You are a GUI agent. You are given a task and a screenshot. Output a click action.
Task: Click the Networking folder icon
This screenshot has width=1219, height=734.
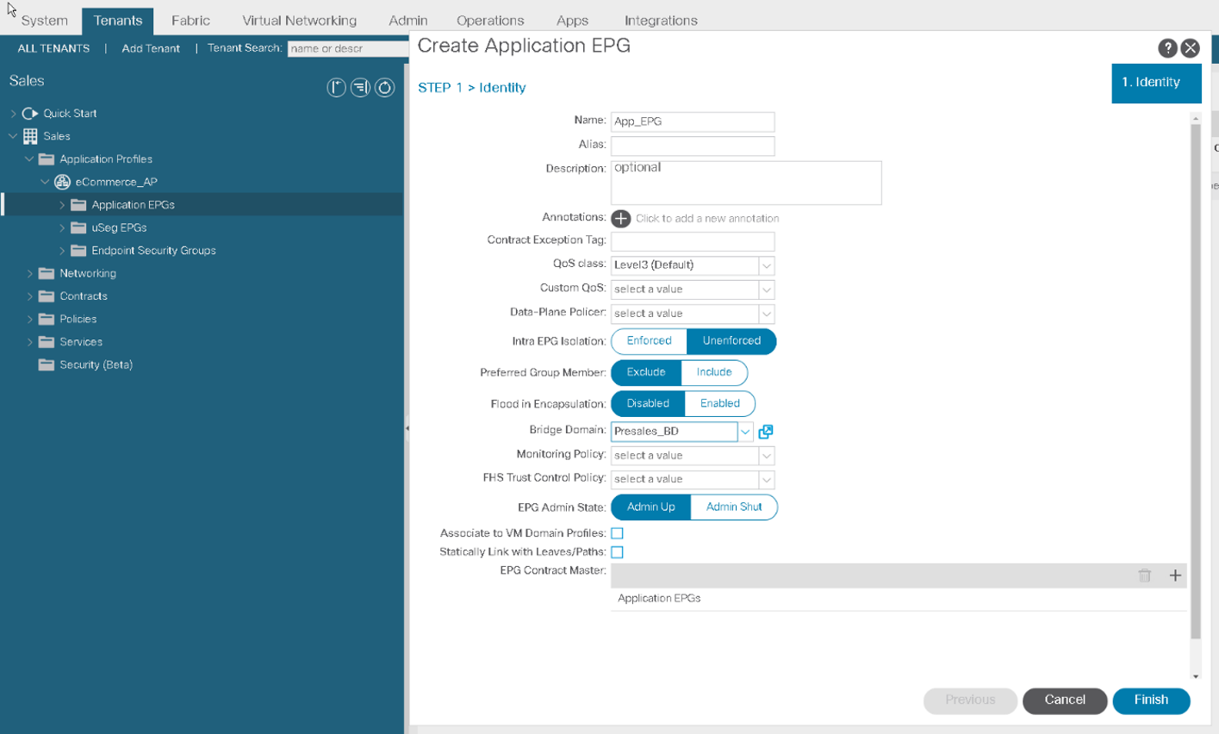[47, 273]
